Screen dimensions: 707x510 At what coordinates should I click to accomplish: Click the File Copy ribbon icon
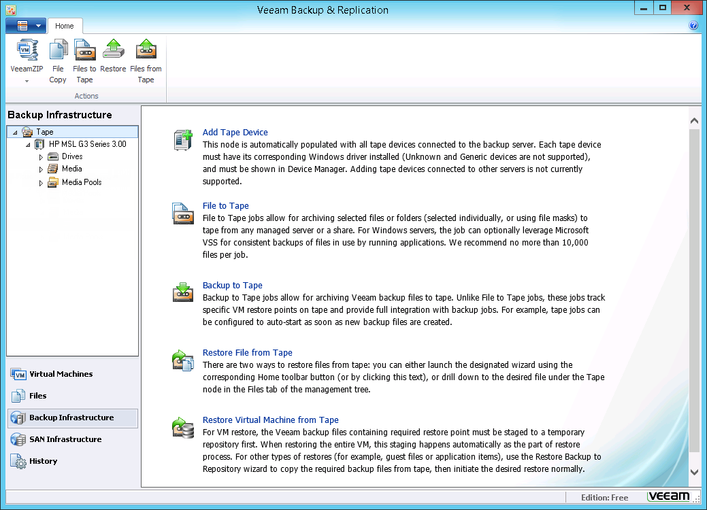tap(58, 51)
